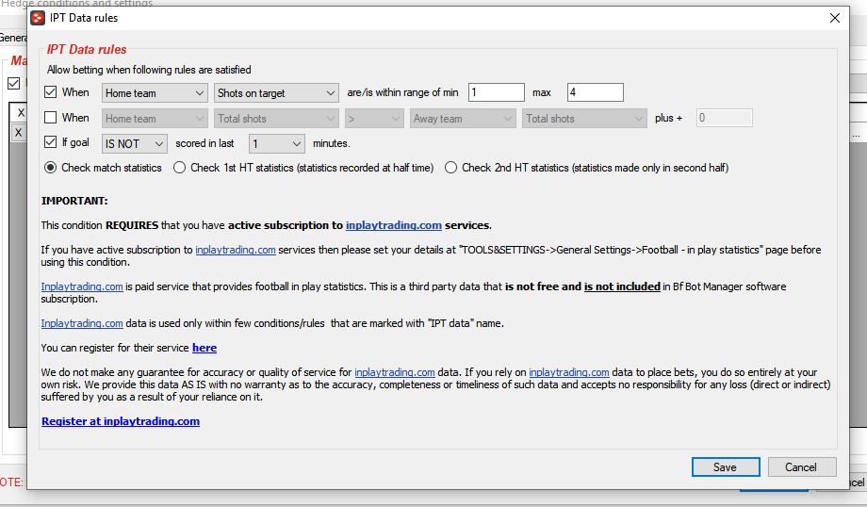Screen dimensions: 867x507
Task: Click the 'here' registration link
Action: tap(204, 348)
